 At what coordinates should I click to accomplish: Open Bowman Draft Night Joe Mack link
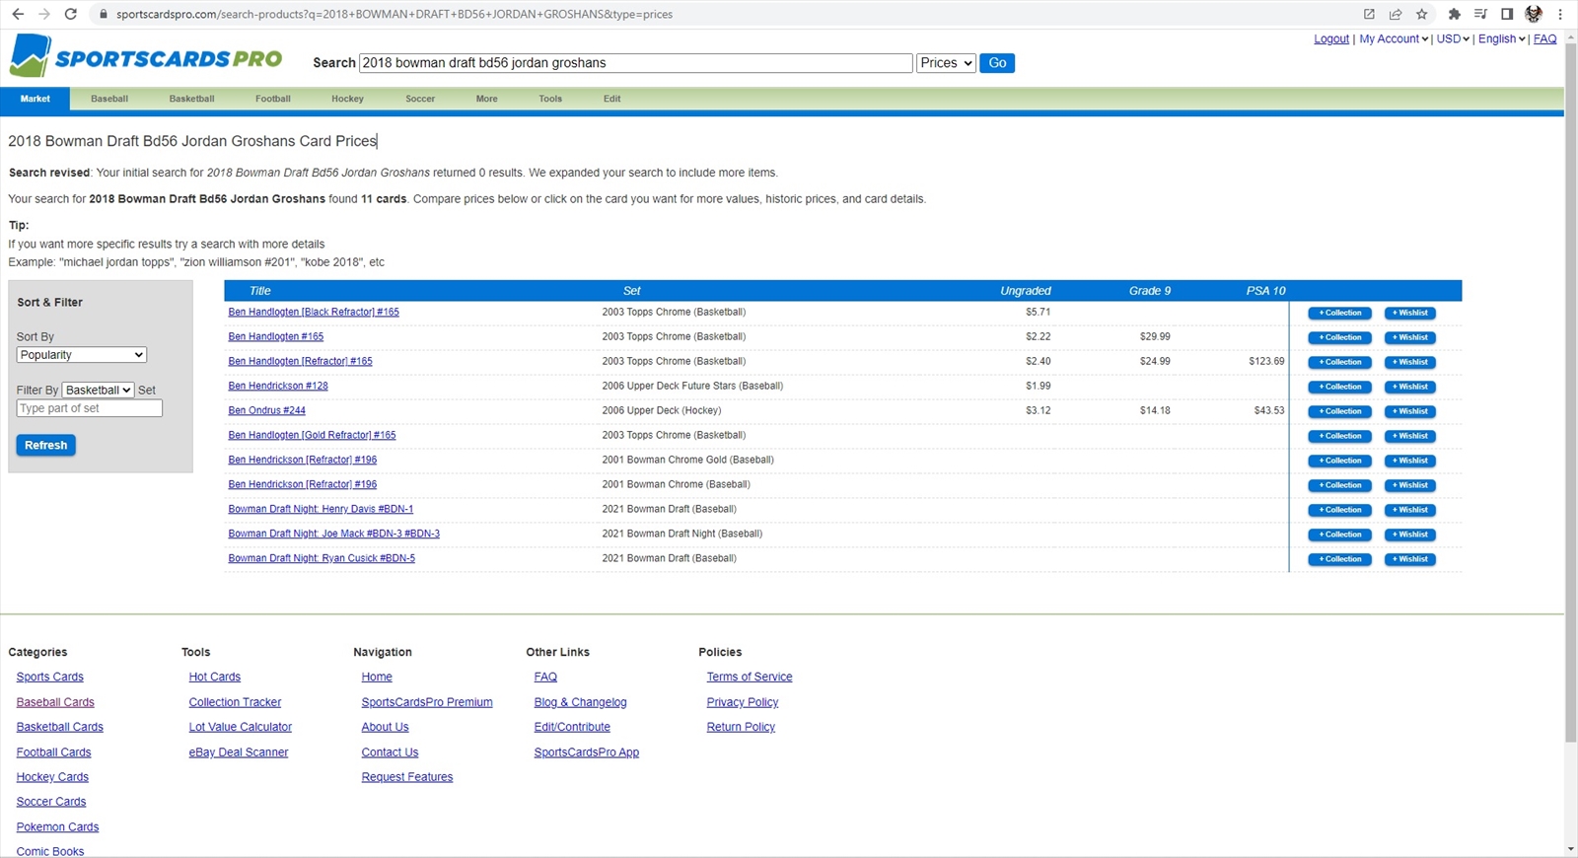334,535
